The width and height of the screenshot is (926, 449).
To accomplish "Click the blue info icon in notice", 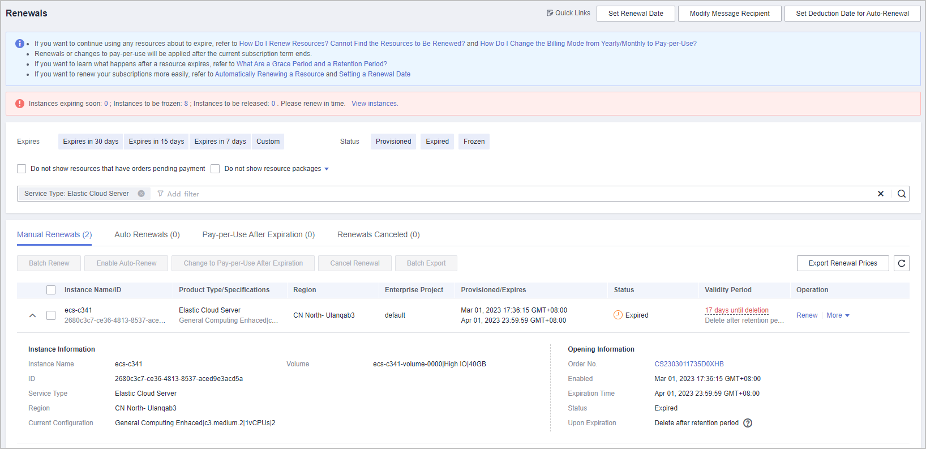I will click(x=20, y=44).
